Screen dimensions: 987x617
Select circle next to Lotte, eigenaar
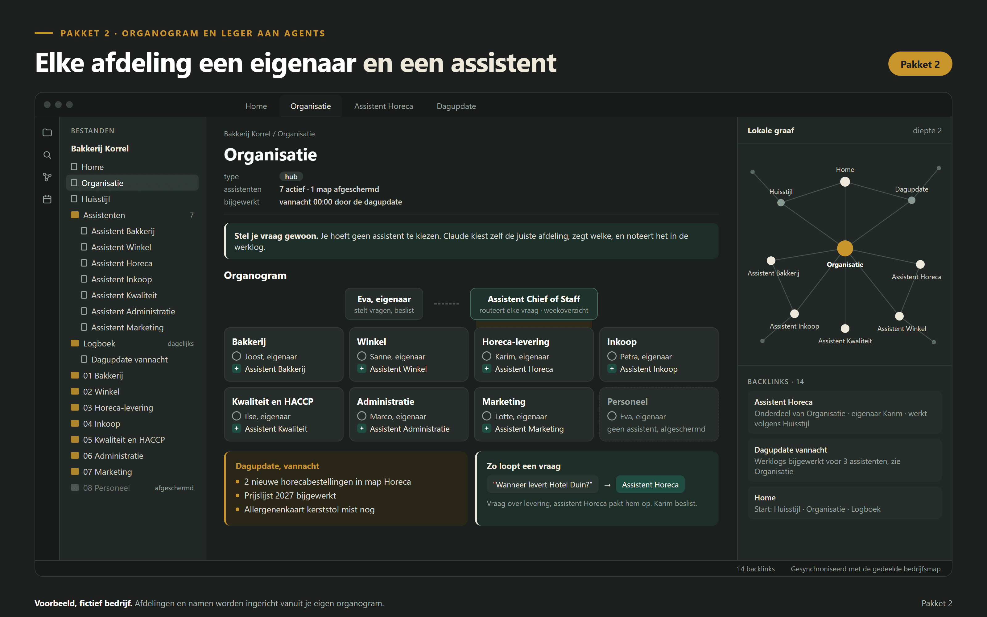[x=487, y=416]
